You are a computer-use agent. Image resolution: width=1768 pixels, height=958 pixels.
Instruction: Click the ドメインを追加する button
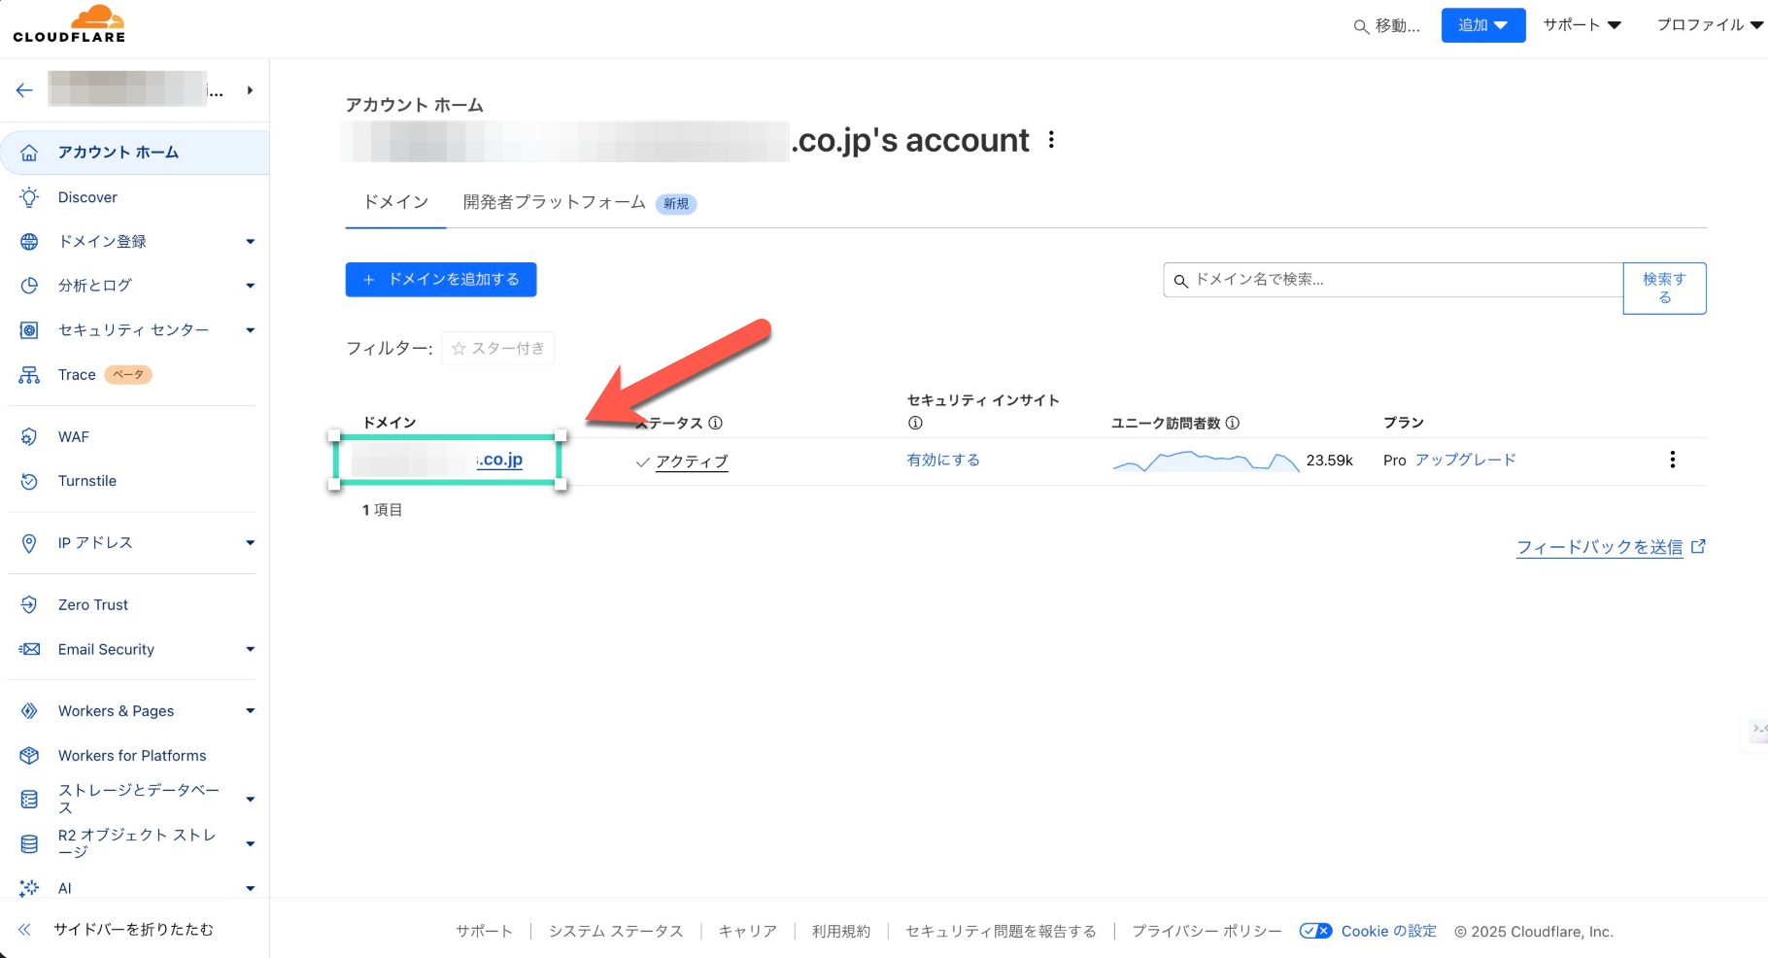coord(441,280)
